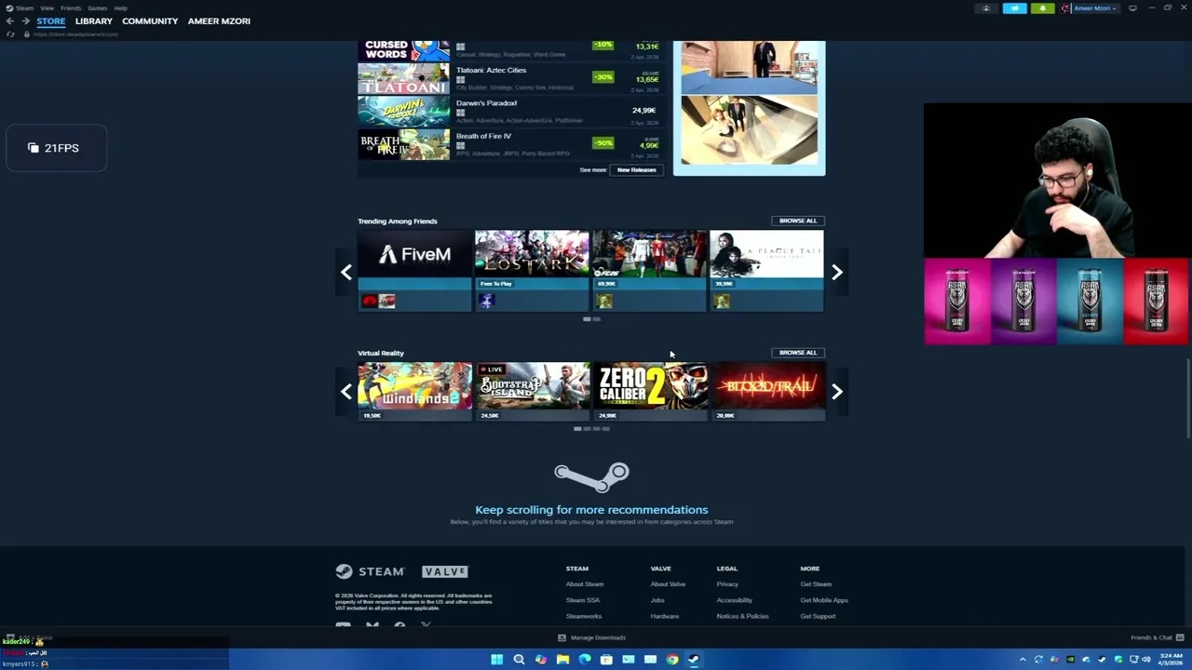Image resolution: width=1192 pixels, height=670 pixels.
Task: Toggle Big Picture mode icon
Action: pyautogui.click(x=1132, y=8)
